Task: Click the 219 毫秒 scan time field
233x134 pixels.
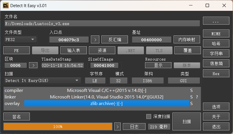Action: 159,127
